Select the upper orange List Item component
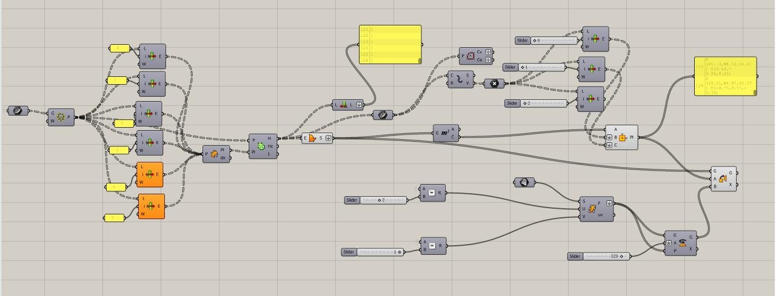Viewport: 776px width, 296px height. 150,174
